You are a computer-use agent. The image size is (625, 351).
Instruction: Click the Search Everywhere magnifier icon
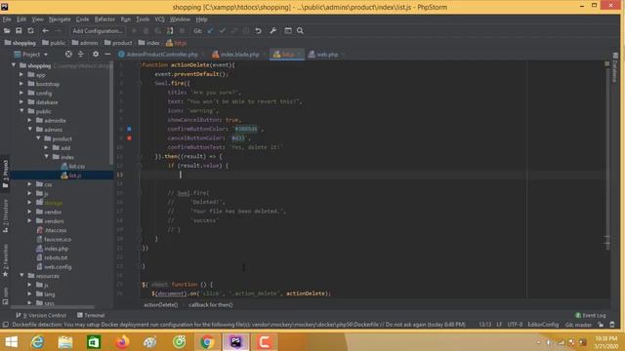(300, 30)
